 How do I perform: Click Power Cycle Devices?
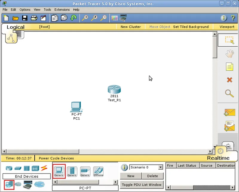pyautogui.click(x=56, y=158)
